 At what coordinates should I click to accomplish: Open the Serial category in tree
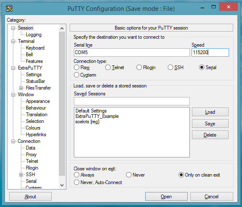(x=31, y=181)
